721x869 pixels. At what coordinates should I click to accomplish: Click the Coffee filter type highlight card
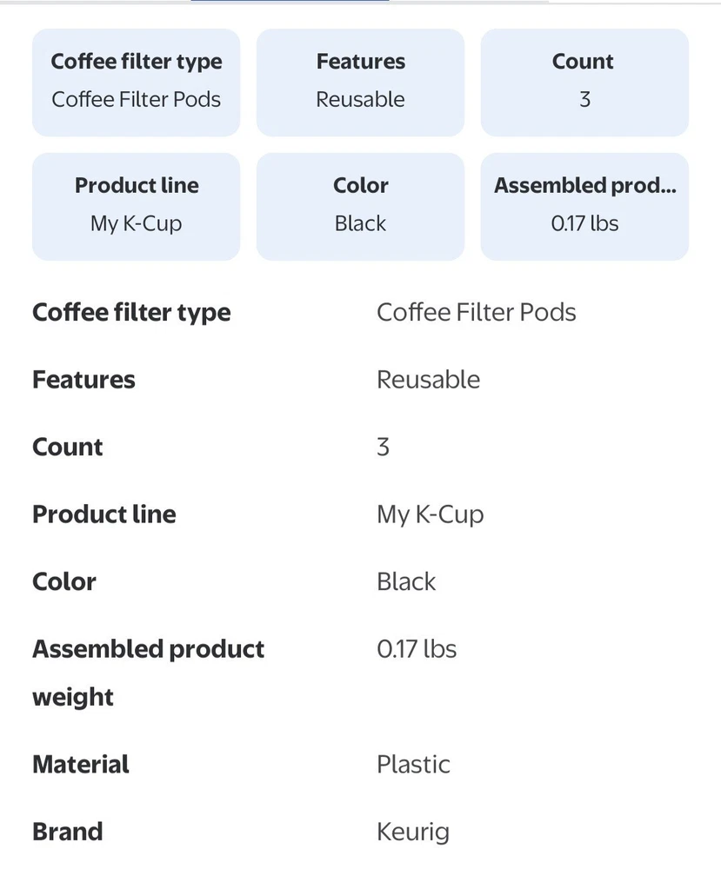click(136, 83)
